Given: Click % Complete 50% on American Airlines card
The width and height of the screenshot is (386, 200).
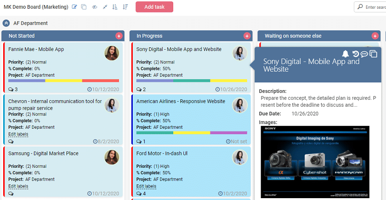Looking at the screenshot, I should (153, 120).
